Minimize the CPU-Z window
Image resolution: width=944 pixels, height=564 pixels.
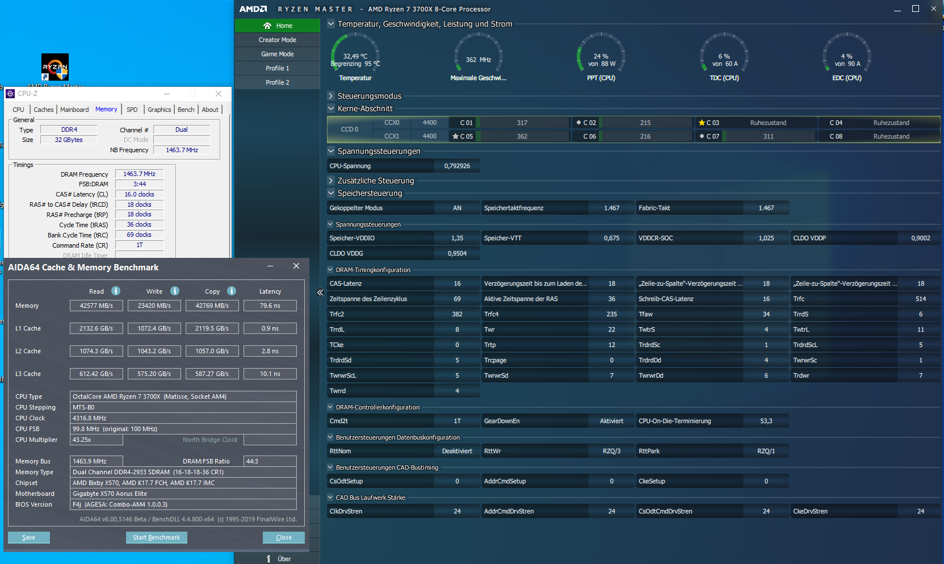pos(167,94)
